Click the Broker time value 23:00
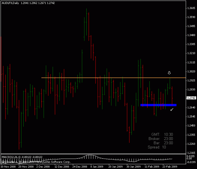 point(168,139)
